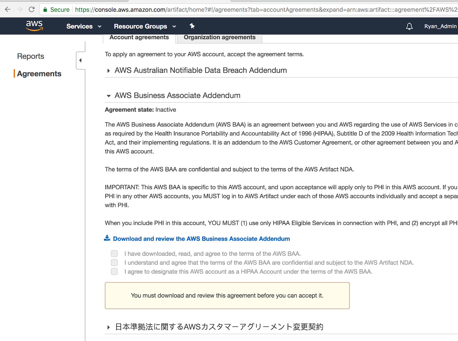Open Reports in the left sidebar
This screenshot has height=341, width=458.
point(31,56)
